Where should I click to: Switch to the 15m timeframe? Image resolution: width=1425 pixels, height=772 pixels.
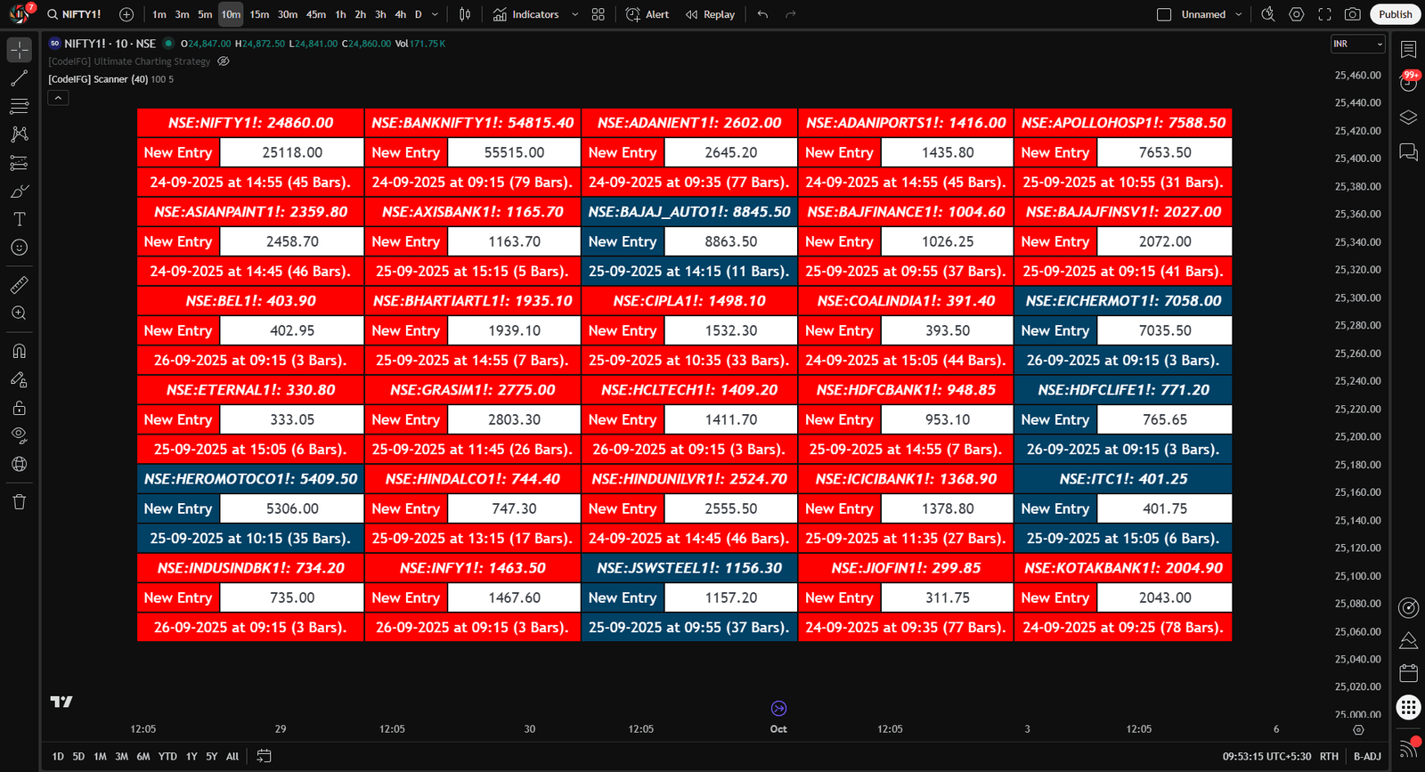click(259, 14)
